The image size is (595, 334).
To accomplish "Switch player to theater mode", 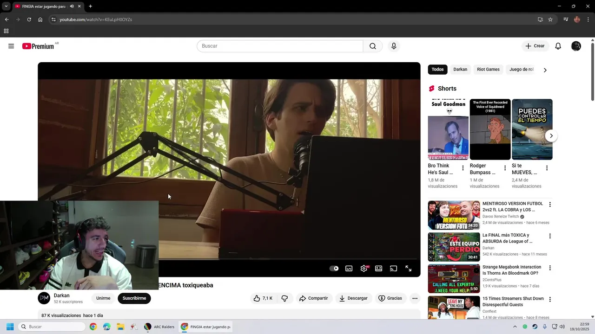I will point(379,269).
